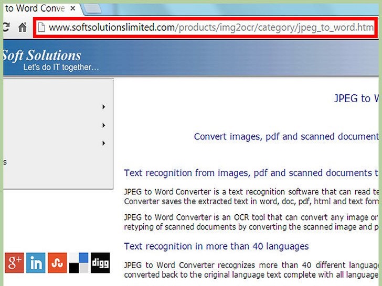382x286 pixels.
Task: Click paragraph 'JPEG to Word Converter recognizes more than 40'
Action: tap(251, 270)
